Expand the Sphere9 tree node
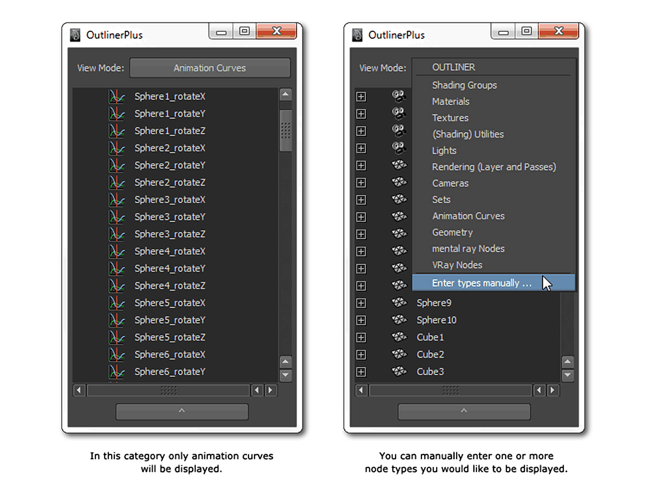652x490 pixels. 361,303
